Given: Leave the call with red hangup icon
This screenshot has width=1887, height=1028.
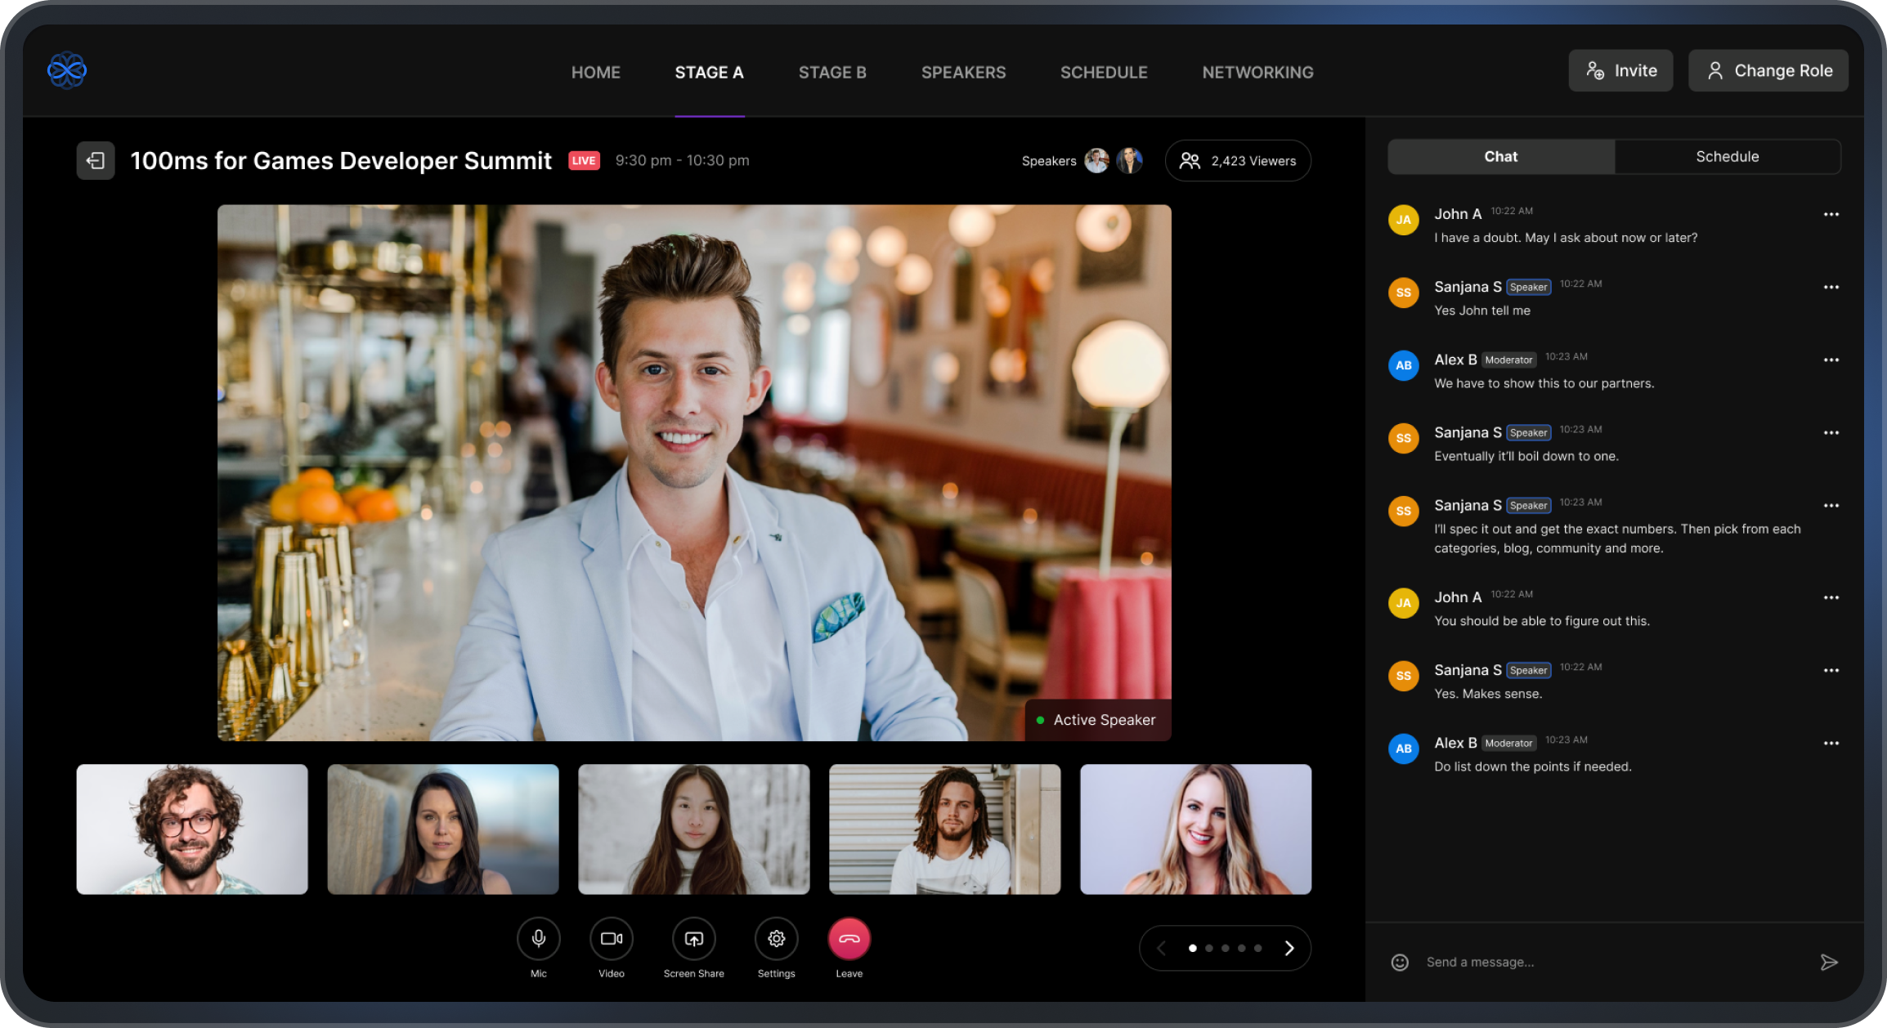Looking at the screenshot, I should tap(849, 938).
